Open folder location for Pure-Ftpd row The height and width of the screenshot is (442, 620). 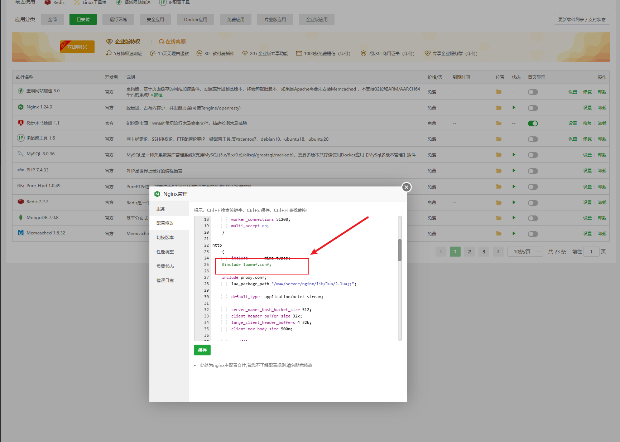[x=499, y=187]
